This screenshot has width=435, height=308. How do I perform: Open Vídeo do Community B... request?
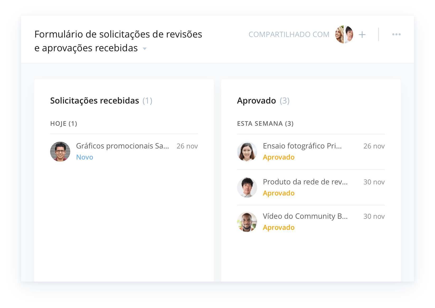point(305,216)
